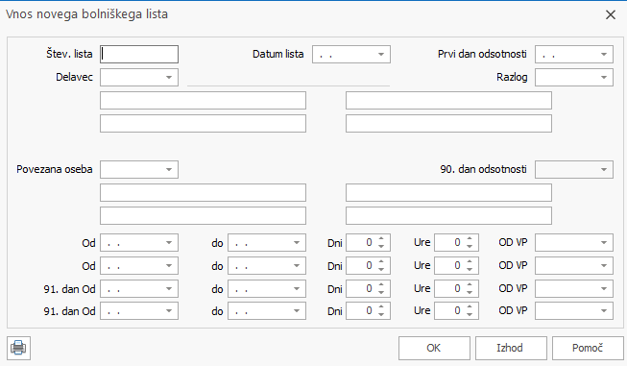Increase Dni value in the second Od row
This screenshot has height=366, width=627.
(381, 262)
